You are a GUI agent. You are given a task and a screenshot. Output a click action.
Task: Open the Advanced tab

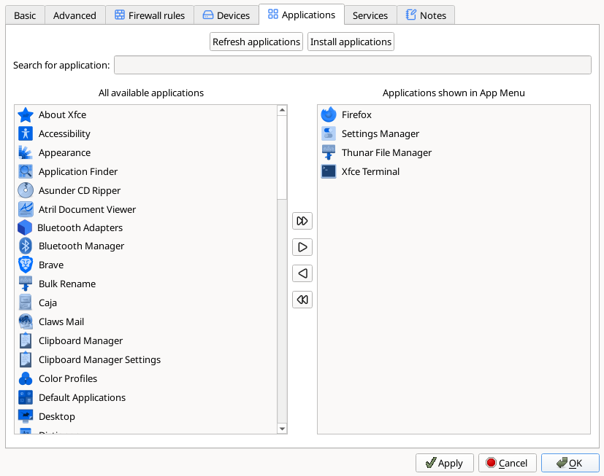(x=74, y=15)
